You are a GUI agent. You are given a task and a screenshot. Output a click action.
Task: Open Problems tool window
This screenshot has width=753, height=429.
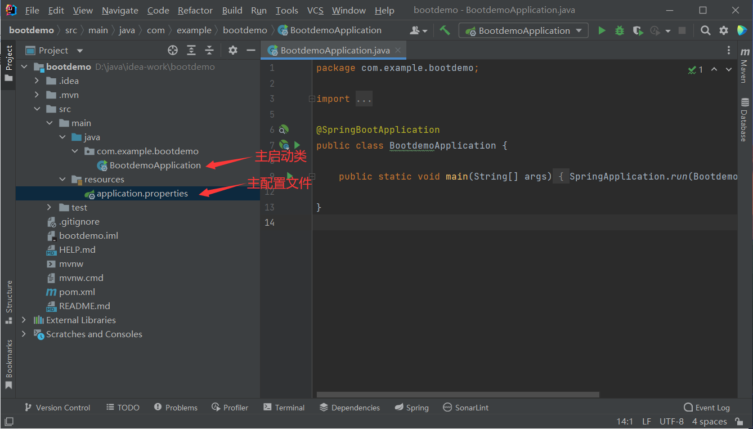click(x=176, y=408)
